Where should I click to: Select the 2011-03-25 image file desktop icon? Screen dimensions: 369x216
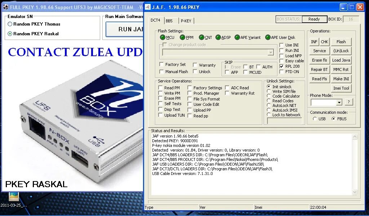(14, 197)
